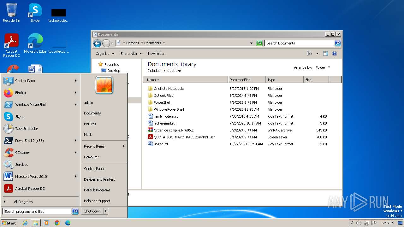
Task: Open Music from Start menu
Action: 88,135
